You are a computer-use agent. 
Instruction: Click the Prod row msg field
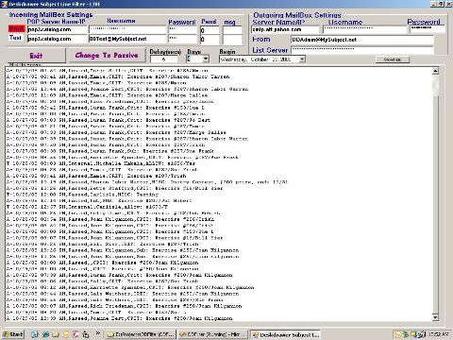point(232,30)
